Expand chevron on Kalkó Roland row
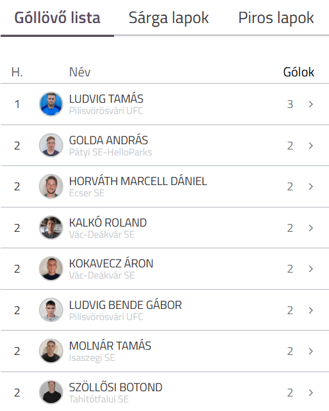Screen dimensions: 329x411 click(311, 228)
